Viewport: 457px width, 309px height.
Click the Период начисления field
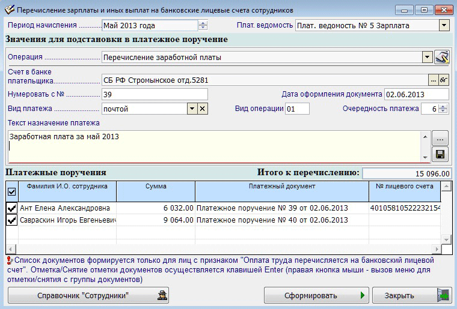pos(150,25)
